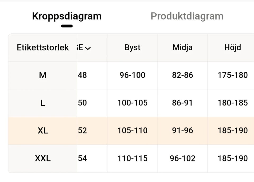Click the Etikettstorlek column header
Screen dimensions: 254x182
[x=43, y=48]
